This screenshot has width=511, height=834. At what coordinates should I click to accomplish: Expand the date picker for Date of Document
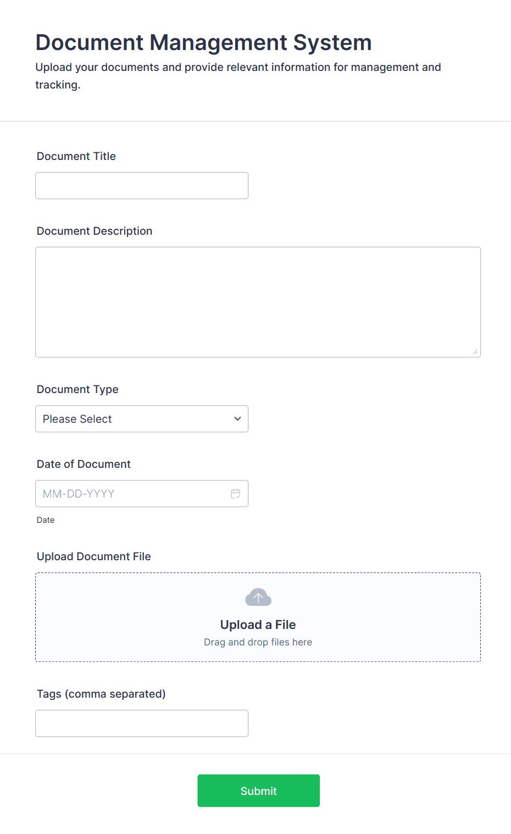pos(236,493)
